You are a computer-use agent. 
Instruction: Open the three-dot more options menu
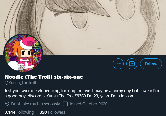click(x=118, y=64)
